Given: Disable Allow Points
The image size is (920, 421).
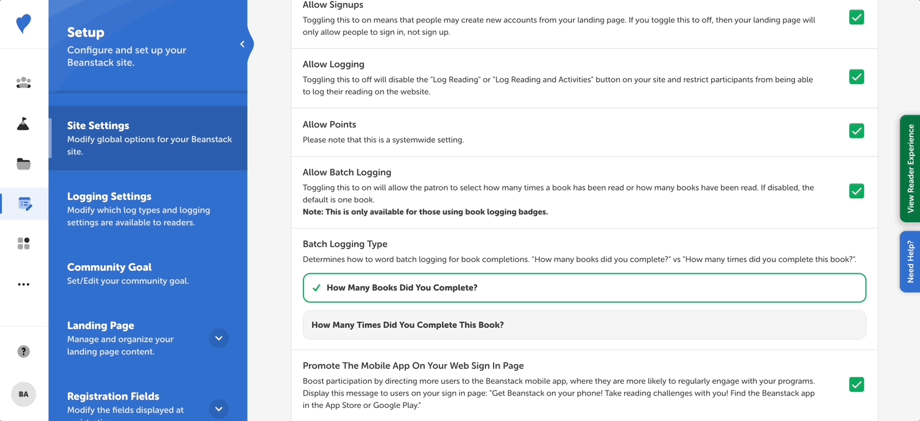Looking at the screenshot, I should click(x=856, y=130).
